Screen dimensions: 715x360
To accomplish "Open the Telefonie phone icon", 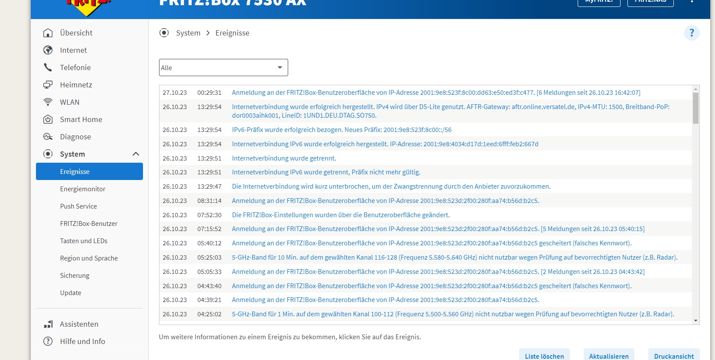I will (48, 67).
